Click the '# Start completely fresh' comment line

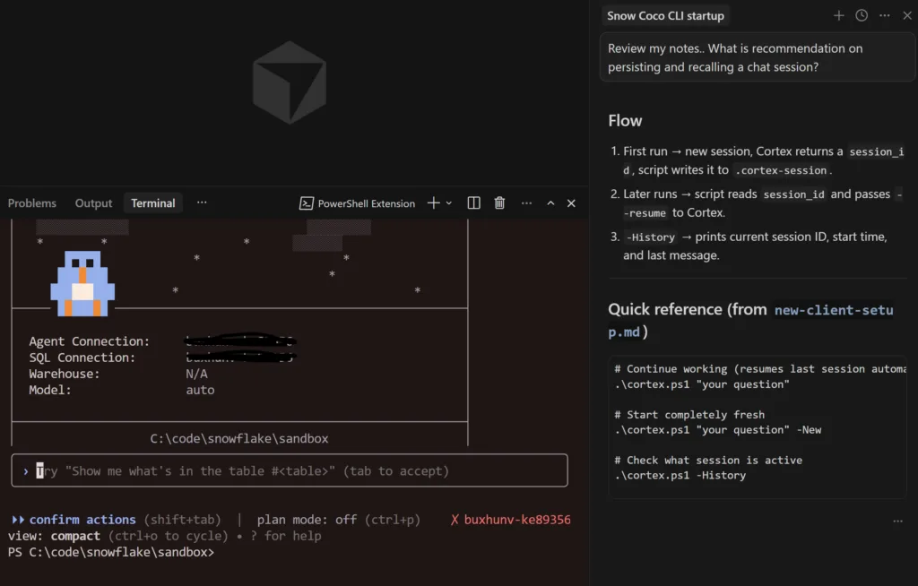tap(689, 415)
